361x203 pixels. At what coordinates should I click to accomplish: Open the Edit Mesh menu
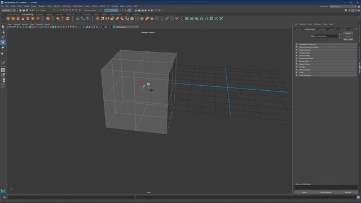[57, 6]
